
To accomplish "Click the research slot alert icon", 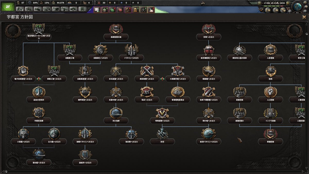I will click(x=97, y=10).
